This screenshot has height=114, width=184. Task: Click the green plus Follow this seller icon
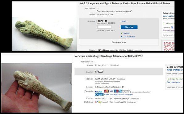[x=168, y=79]
